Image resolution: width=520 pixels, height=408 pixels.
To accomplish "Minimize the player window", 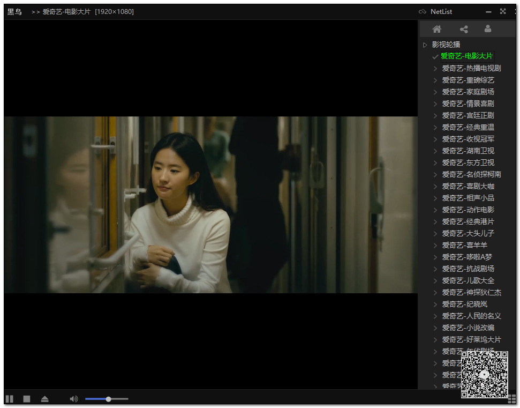I will click(488, 12).
